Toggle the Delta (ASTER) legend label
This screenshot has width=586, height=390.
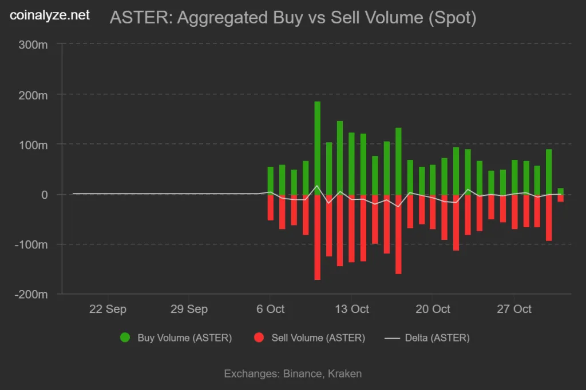tap(437, 337)
